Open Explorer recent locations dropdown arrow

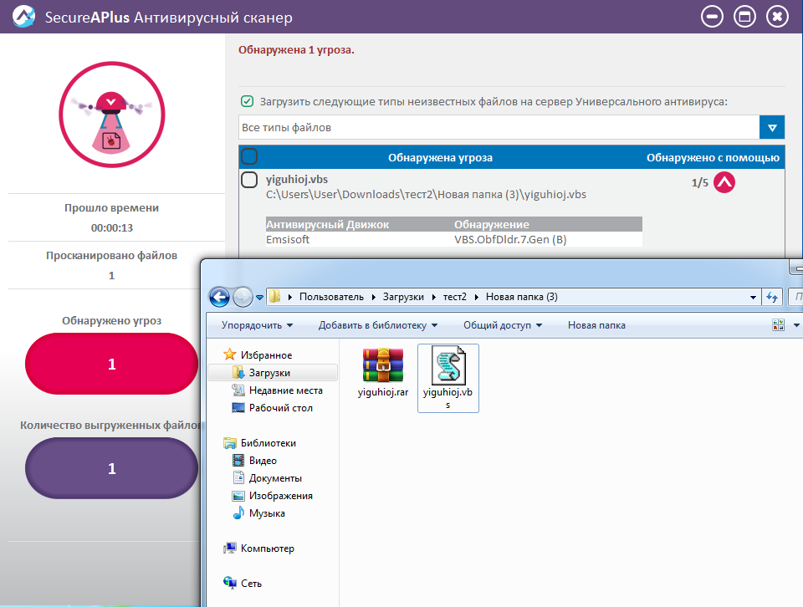[259, 298]
